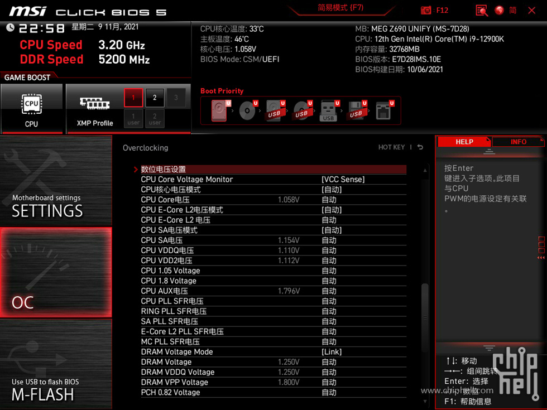Open the CPU SA电压模式 option

pos(273,230)
